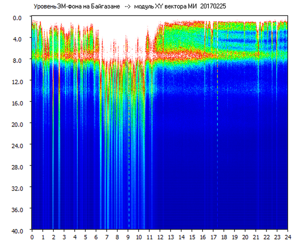Viewport: 298px width, 245px height.
Task: Click the x-axis tick label 6
Action: 96,237
